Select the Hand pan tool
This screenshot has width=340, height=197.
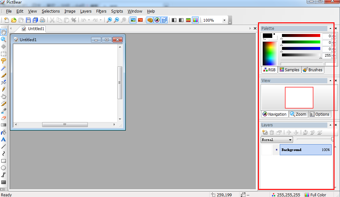(4, 32)
